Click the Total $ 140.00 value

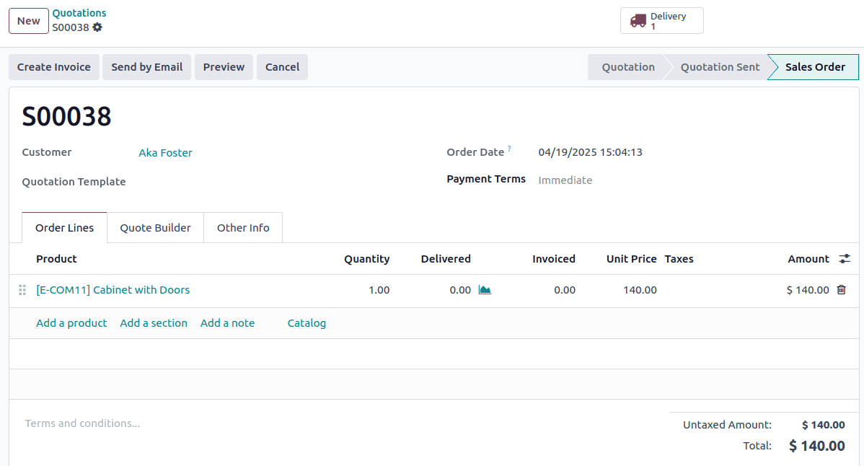click(x=816, y=446)
